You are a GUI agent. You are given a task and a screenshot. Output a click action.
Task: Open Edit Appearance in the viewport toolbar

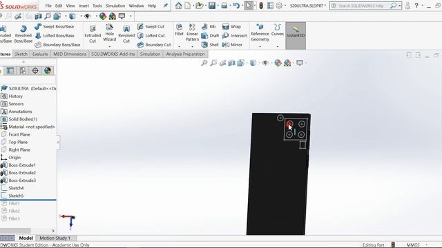[x=278, y=63]
